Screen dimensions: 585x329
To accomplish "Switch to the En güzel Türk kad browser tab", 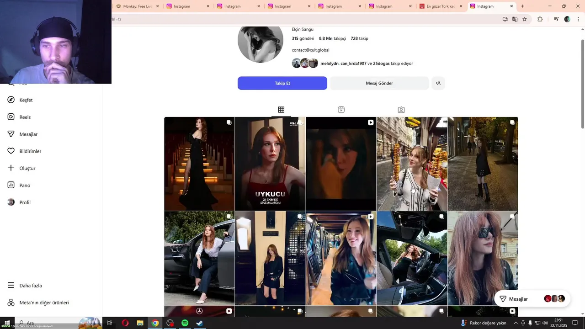I will click(x=441, y=6).
